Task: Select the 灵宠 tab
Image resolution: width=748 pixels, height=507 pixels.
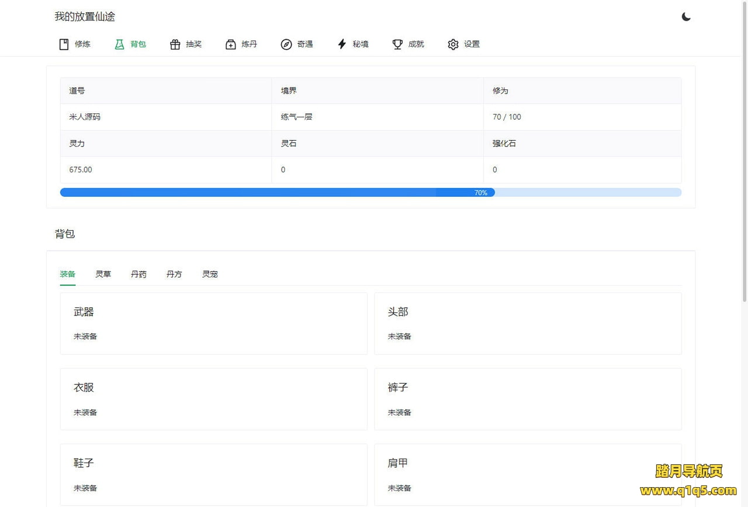Action: click(210, 274)
